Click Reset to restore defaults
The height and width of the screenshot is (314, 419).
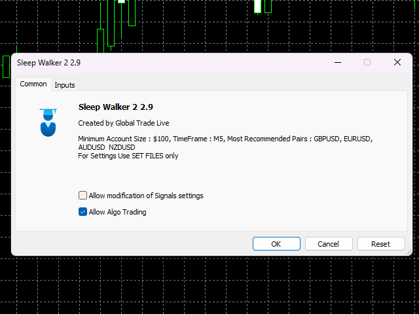coord(381,244)
